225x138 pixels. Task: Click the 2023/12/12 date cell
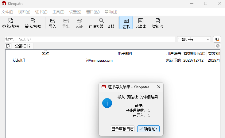pos(193,60)
